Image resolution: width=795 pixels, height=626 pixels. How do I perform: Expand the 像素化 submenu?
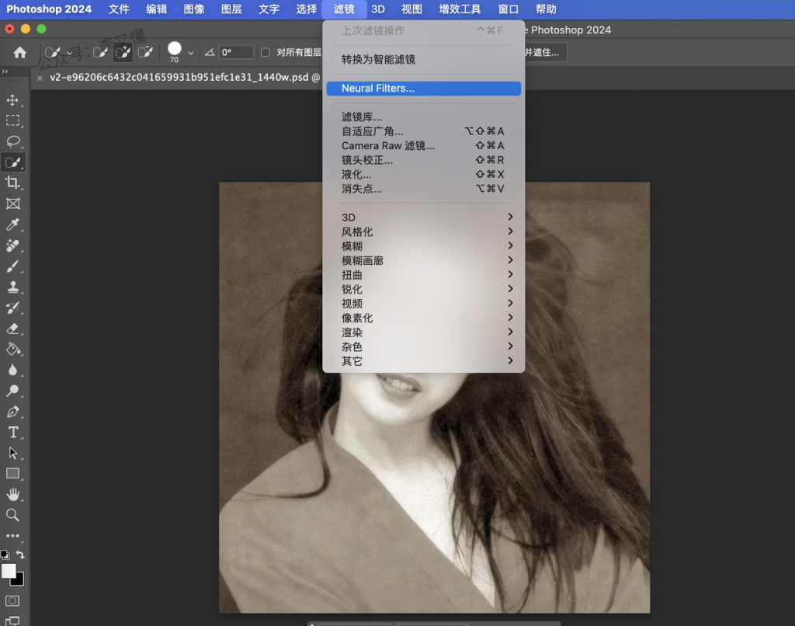point(423,318)
